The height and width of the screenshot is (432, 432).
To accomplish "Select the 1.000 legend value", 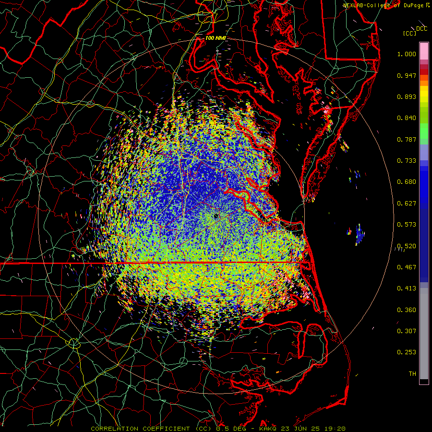I will tap(407, 54).
